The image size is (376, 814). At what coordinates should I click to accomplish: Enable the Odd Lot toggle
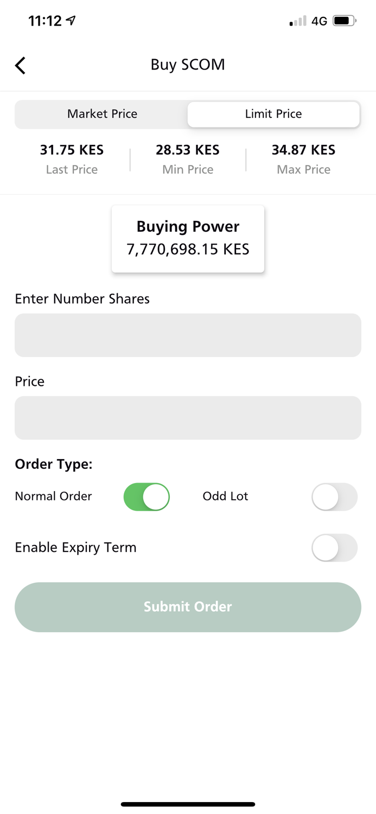(334, 497)
